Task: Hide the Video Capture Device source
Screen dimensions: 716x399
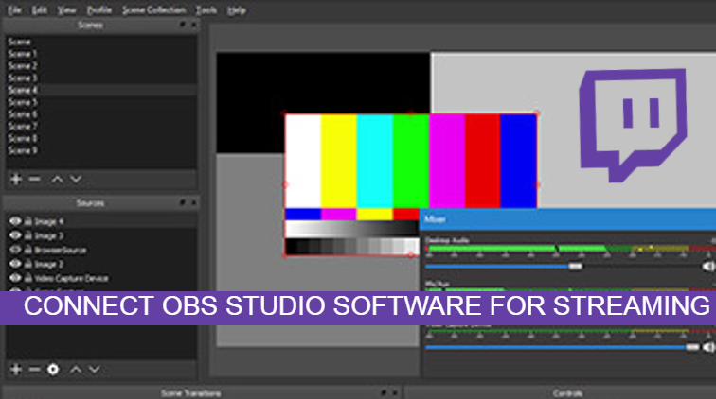Action: pyautogui.click(x=15, y=278)
